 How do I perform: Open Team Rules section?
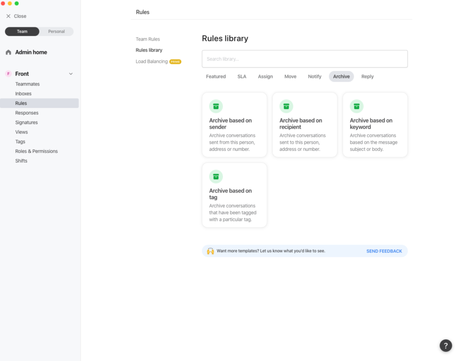click(148, 39)
